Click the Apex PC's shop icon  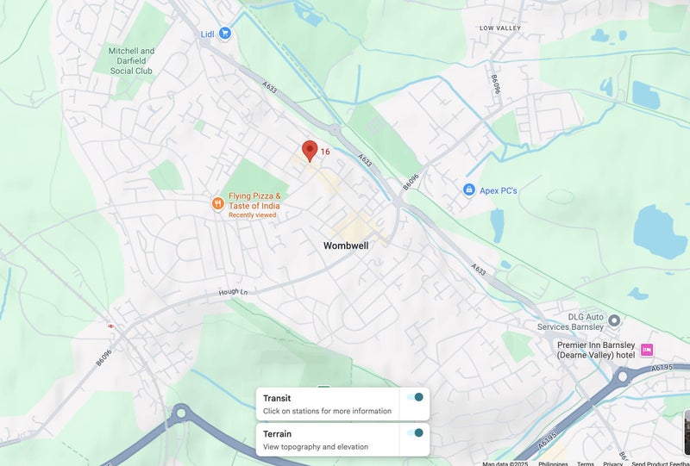pos(469,190)
